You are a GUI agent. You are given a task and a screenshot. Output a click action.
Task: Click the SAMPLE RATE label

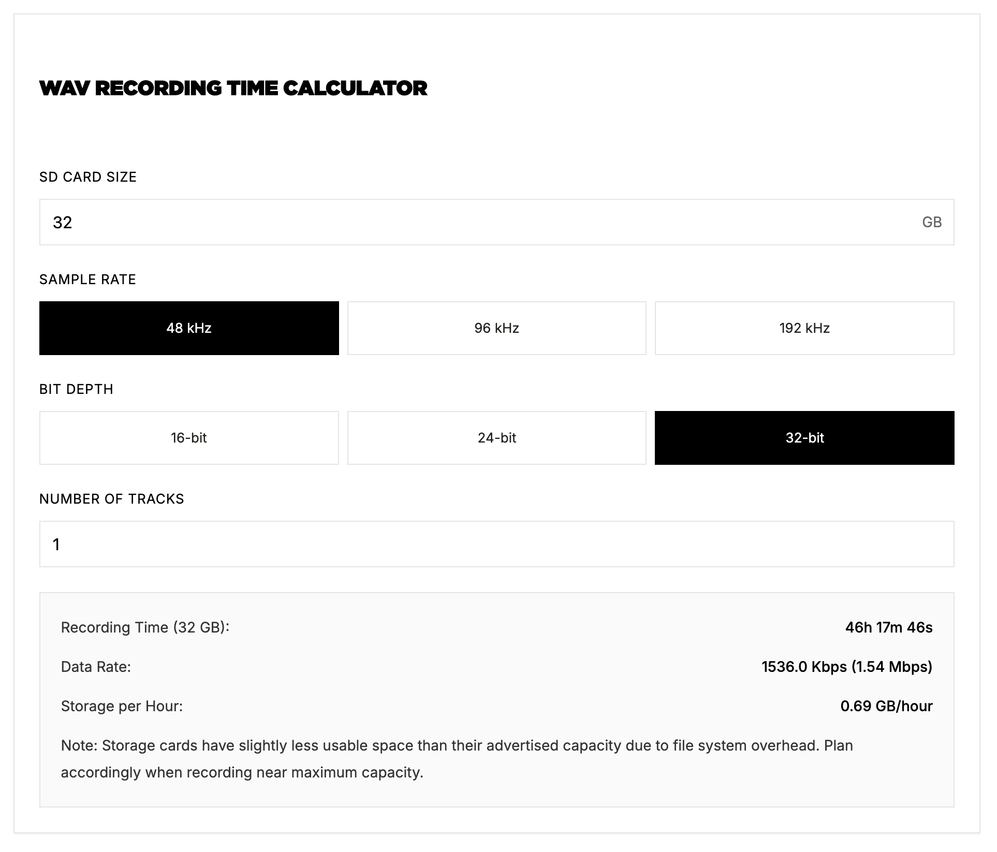tap(87, 280)
